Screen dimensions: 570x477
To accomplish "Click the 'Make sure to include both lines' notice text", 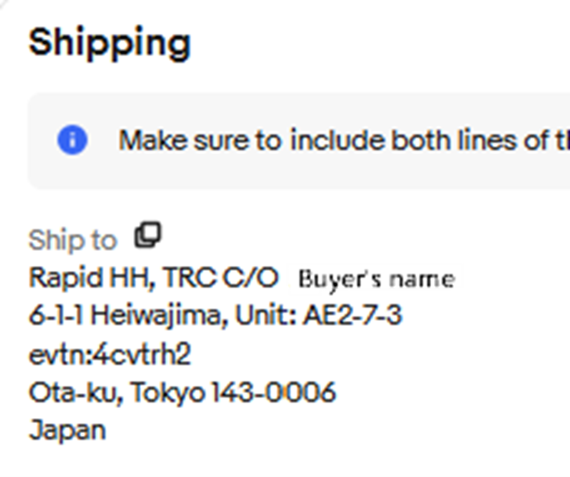I will pos(344,140).
